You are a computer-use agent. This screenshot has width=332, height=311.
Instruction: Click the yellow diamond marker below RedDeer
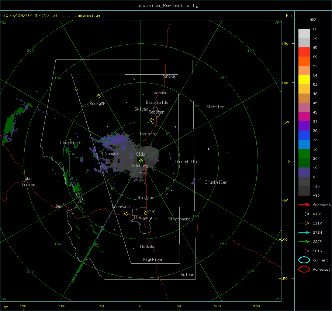point(152,120)
